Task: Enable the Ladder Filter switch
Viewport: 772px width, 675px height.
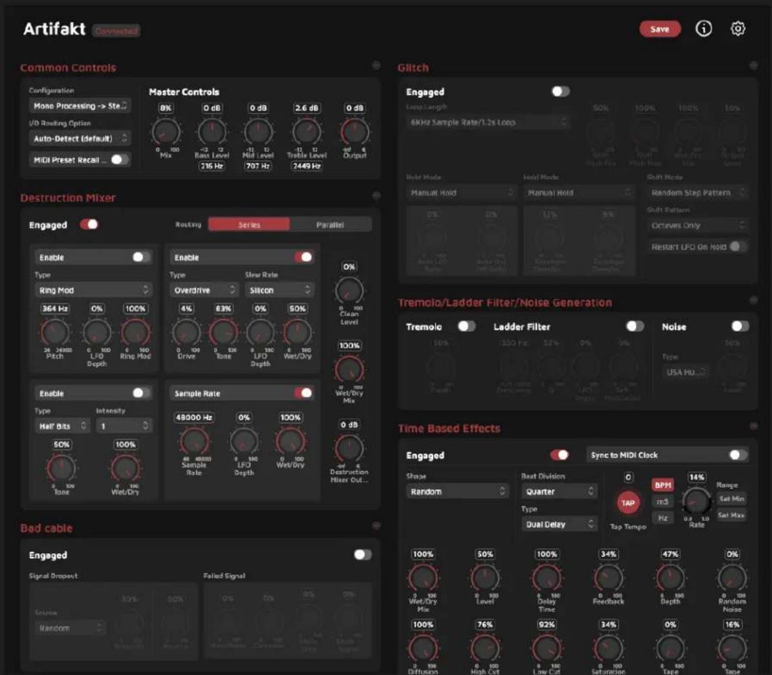Action: click(635, 326)
